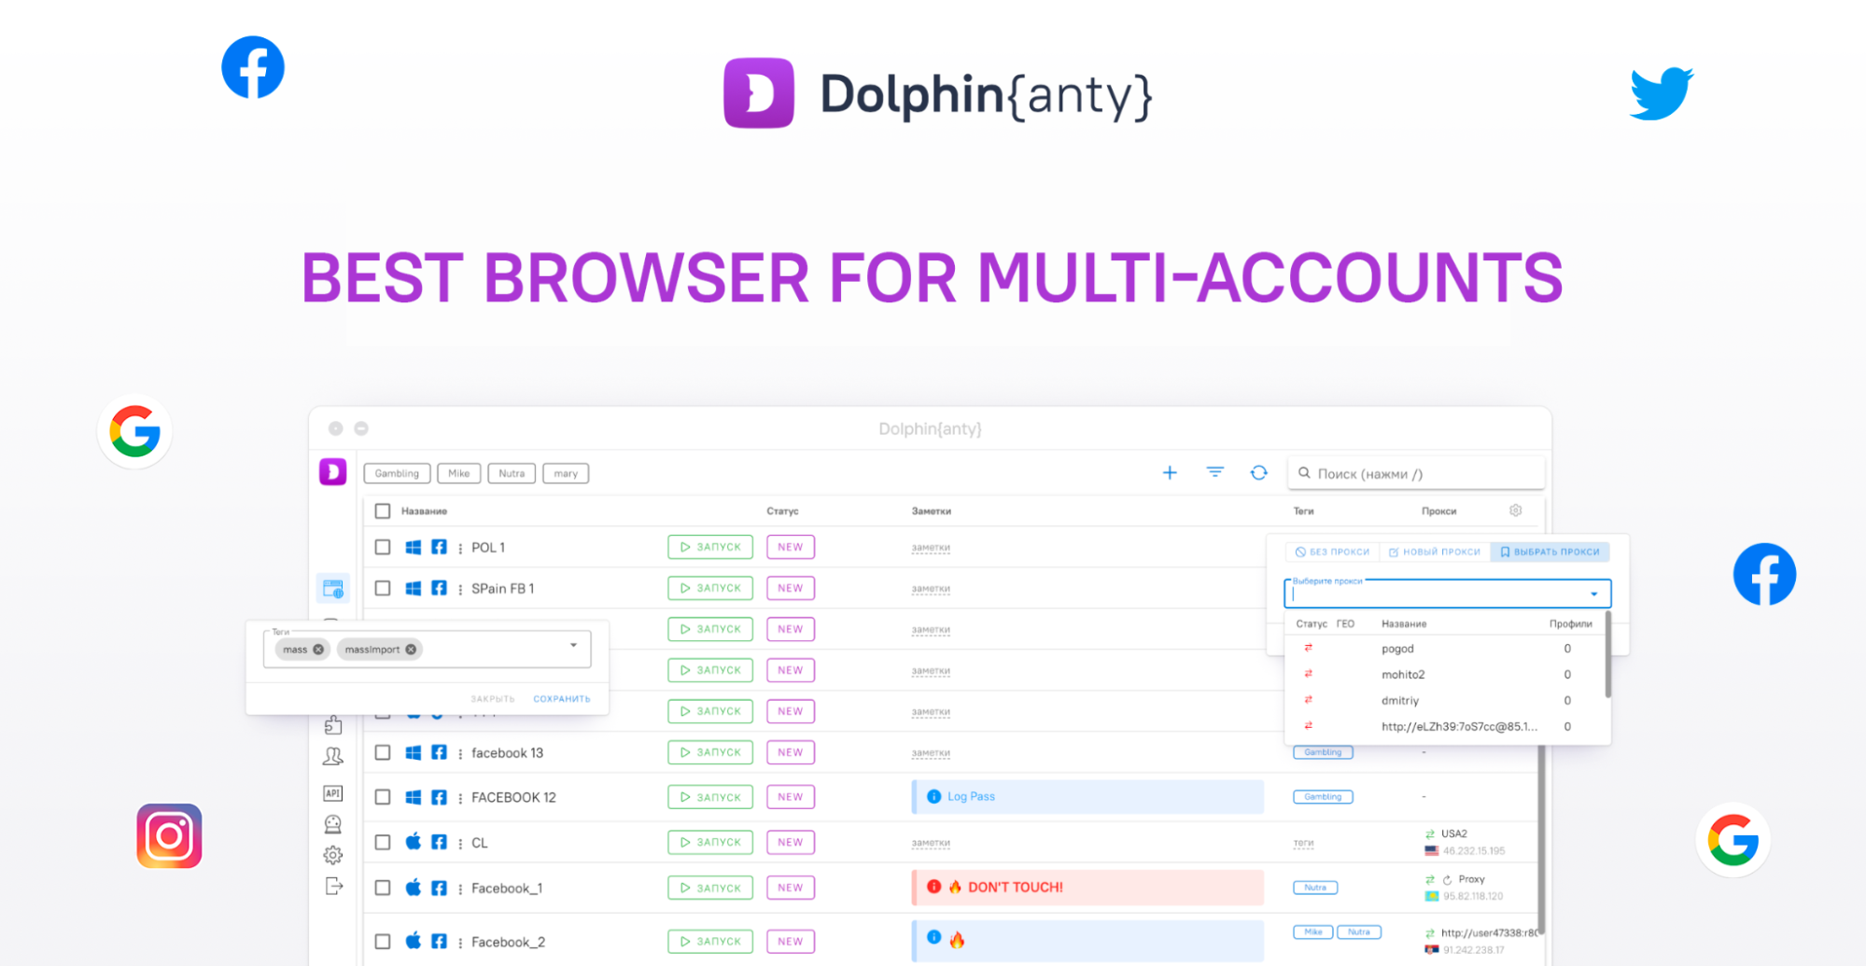This screenshot has width=1866, height=966.
Task: Click the logout icon at sidebar bottom
Action: point(332,886)
